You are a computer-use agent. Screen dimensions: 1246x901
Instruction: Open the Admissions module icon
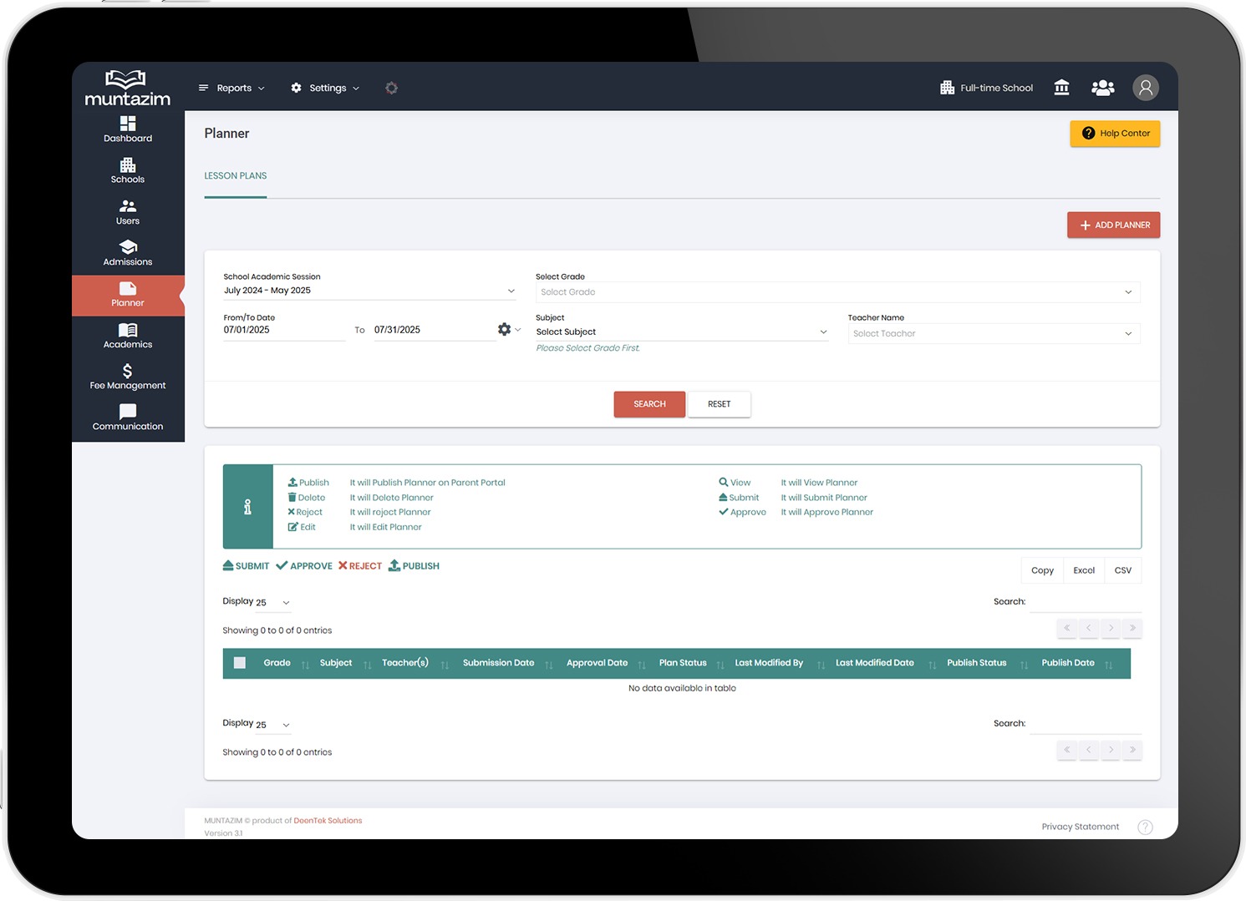128,247
